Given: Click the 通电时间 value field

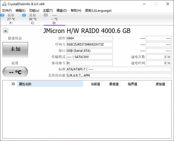Looking at the screenshot, I should [x=159, y=63].
